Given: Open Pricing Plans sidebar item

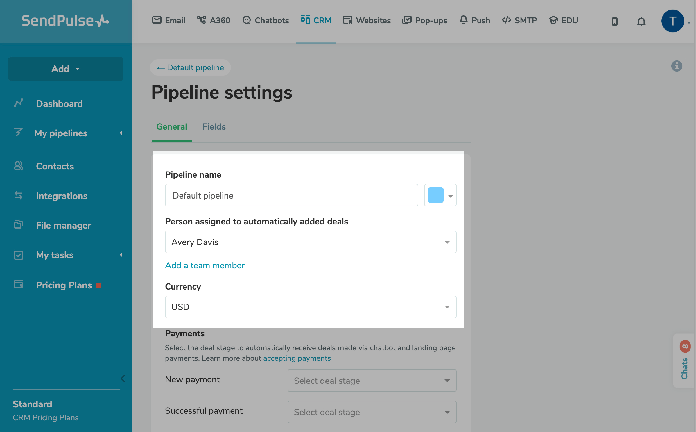Looking at the screenshot, I should click(64, 285).
